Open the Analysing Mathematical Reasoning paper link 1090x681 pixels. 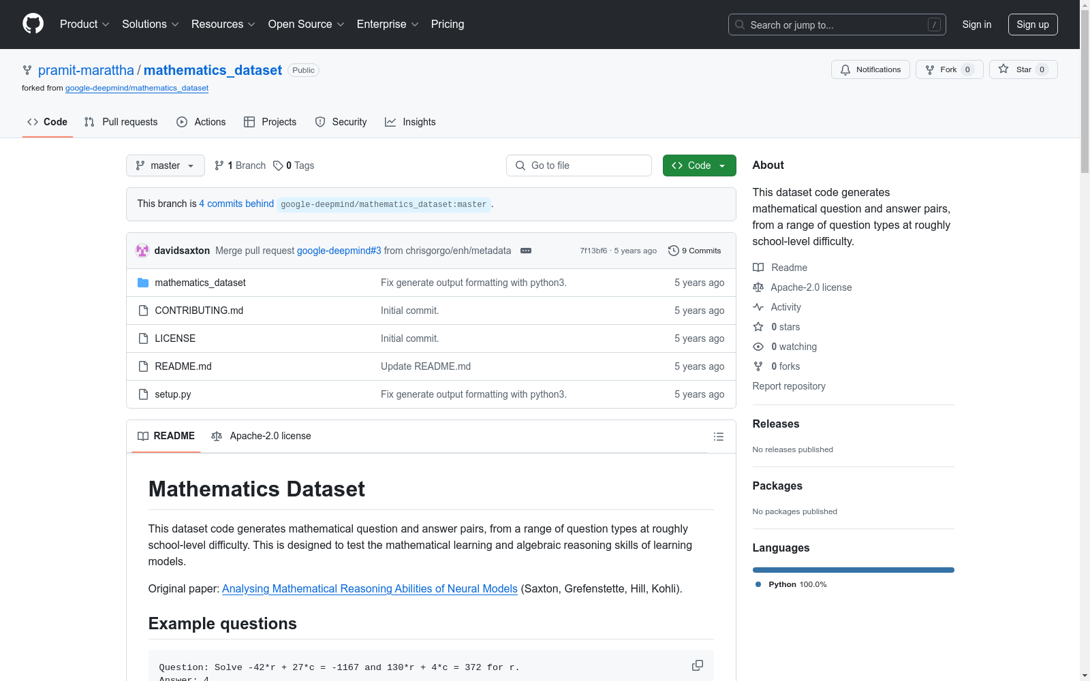[x=369, y=588]
